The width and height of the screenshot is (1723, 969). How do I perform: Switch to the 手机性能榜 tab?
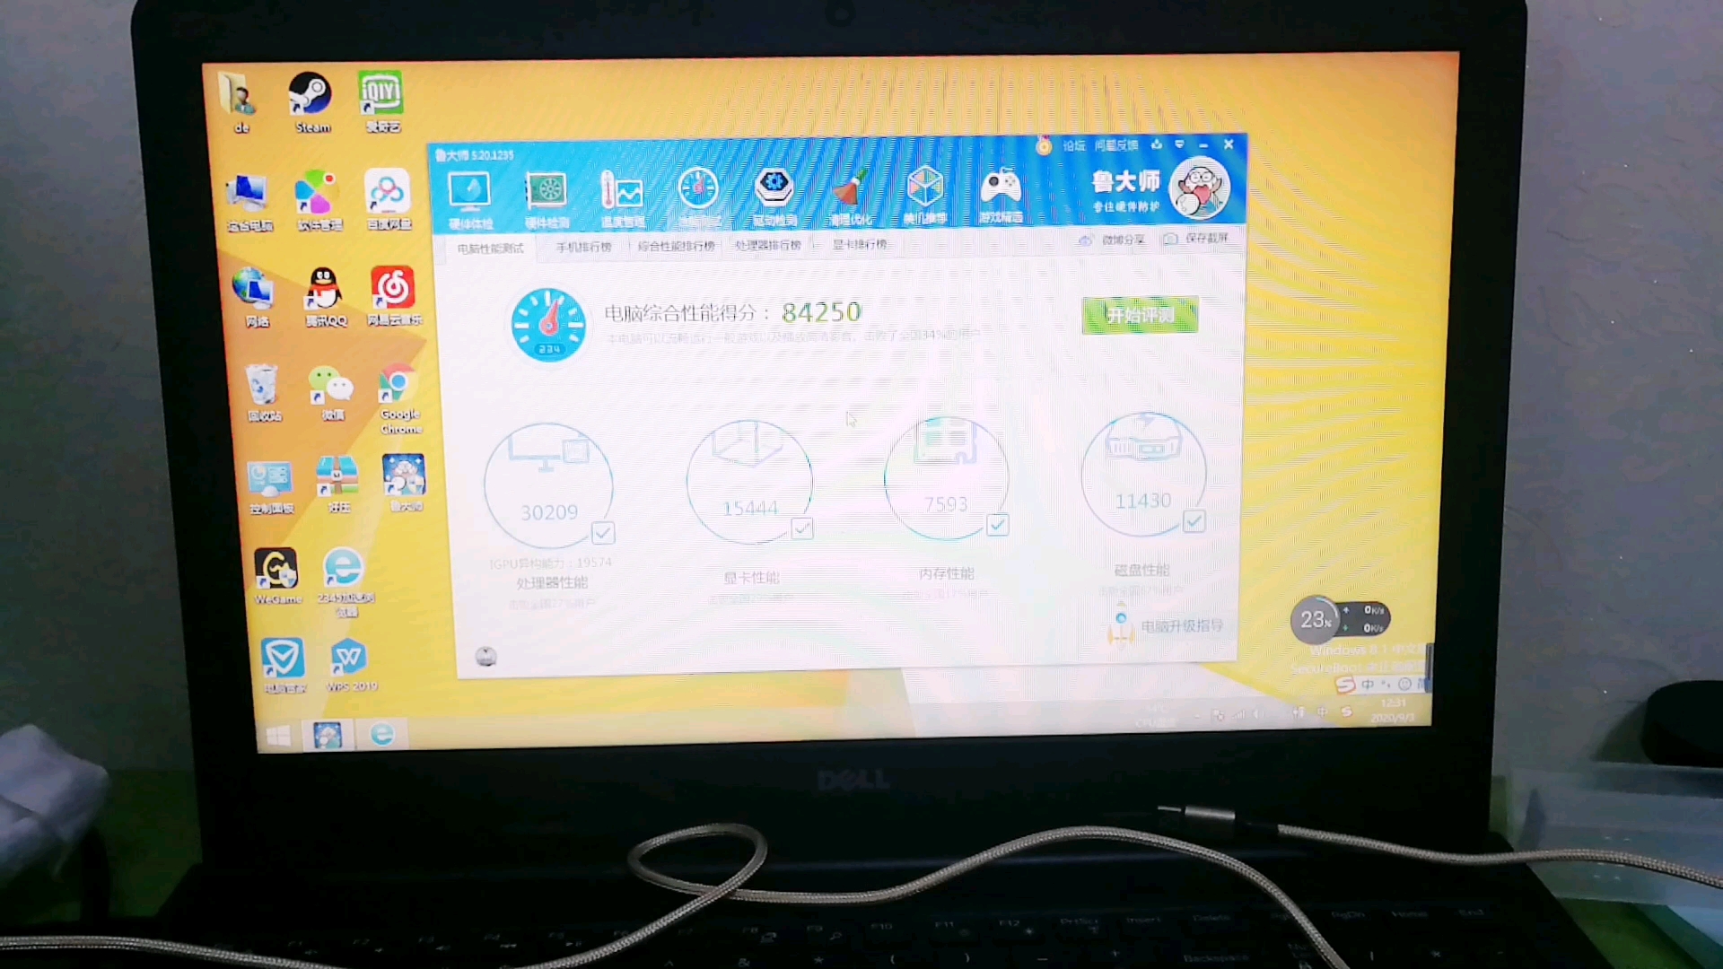583,245
